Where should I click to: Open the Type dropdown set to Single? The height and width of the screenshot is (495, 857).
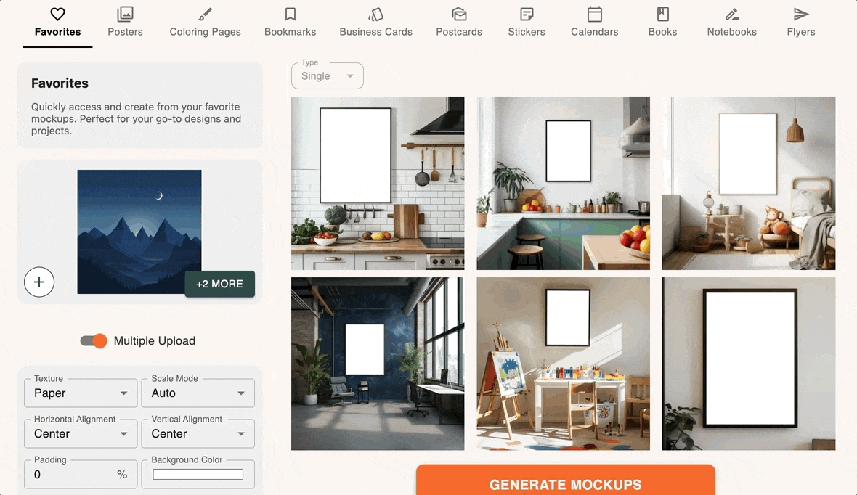(328, 76)
